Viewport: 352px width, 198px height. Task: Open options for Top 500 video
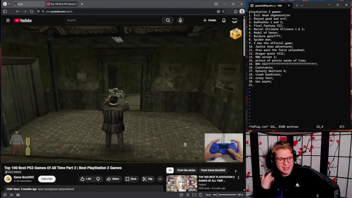click(x=238, y=178)
